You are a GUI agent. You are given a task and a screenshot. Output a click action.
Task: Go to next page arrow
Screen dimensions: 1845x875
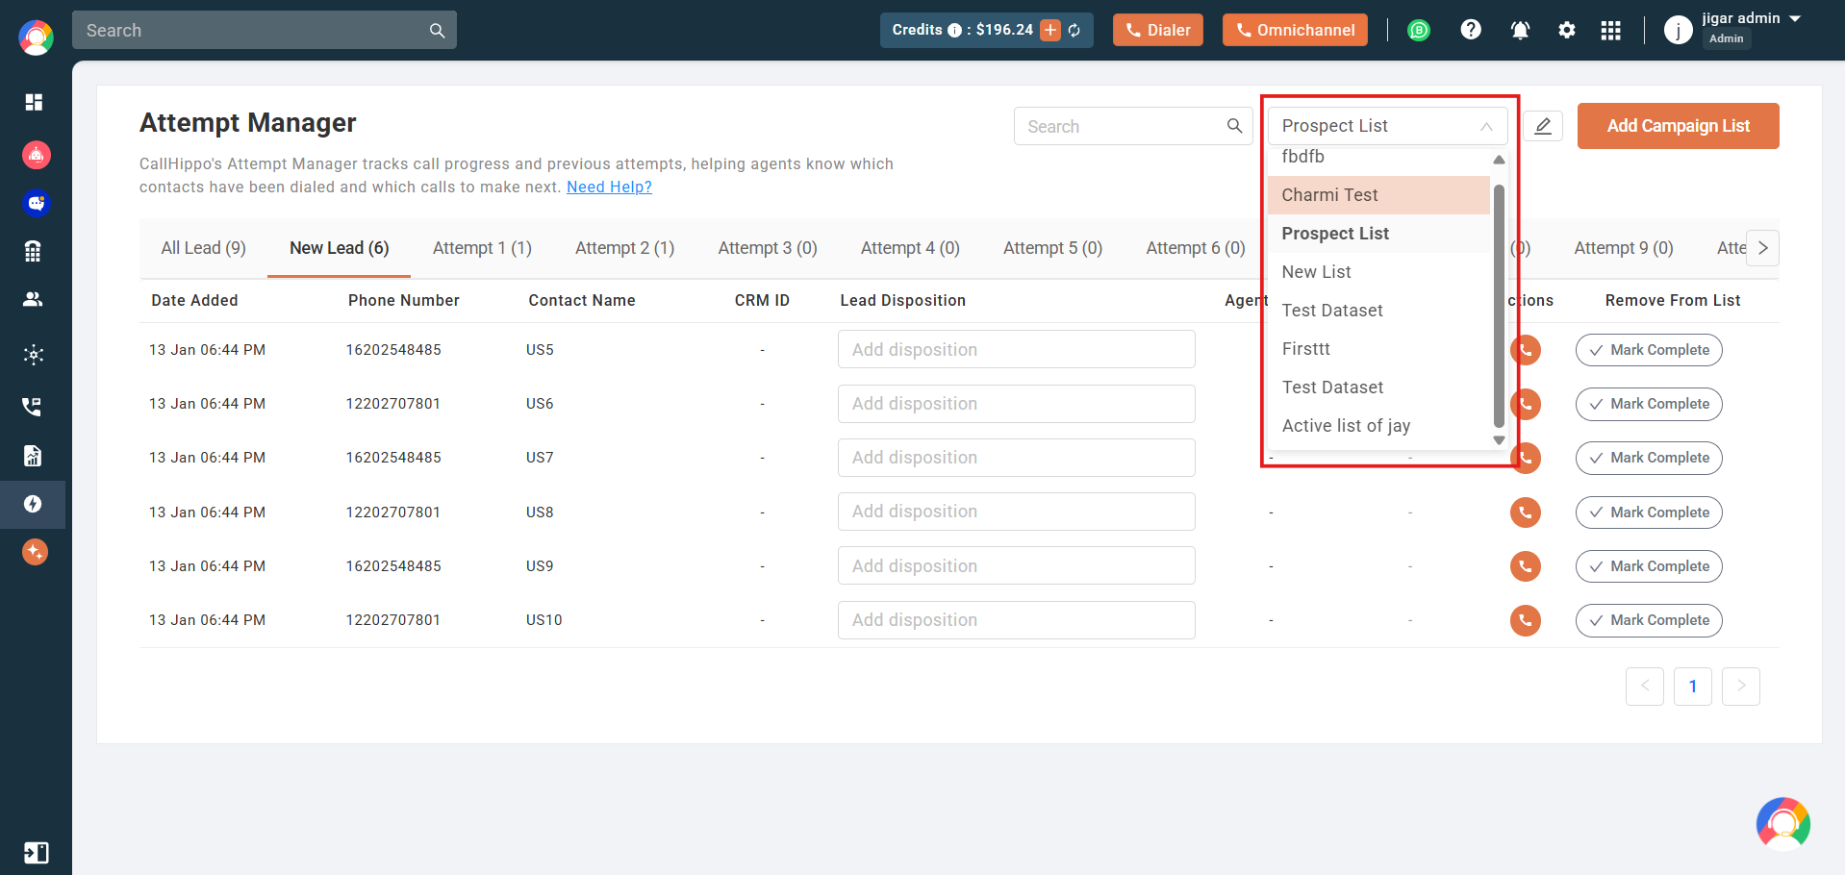1740,687
